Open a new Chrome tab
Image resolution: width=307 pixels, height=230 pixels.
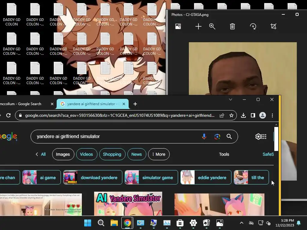click(x=135, y=104)
